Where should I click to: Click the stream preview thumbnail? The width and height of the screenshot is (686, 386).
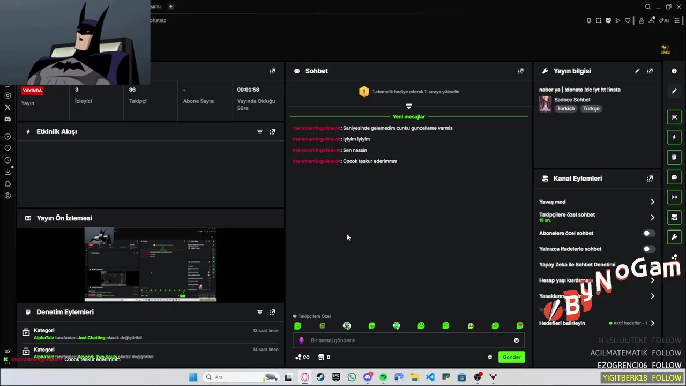tap(150, 264)
